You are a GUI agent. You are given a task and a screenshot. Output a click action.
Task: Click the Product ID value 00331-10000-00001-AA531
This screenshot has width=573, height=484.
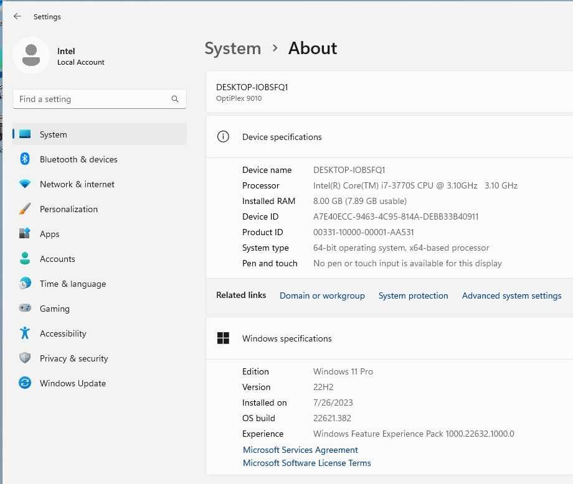pyautogui.click(x=363, y=232)
